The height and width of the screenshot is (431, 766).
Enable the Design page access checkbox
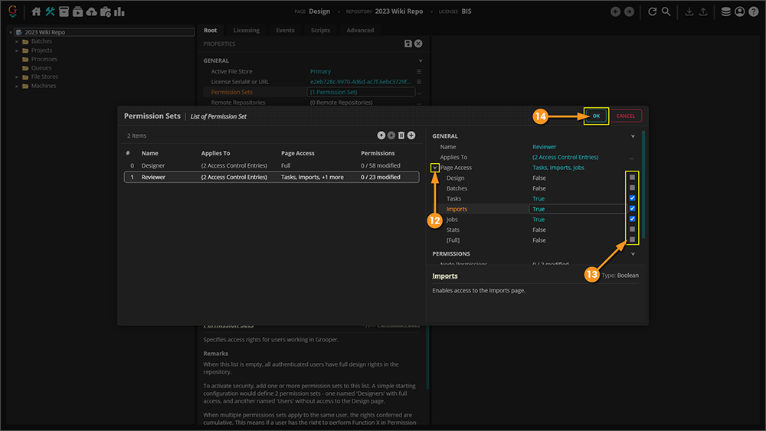(x=632, y=178)
